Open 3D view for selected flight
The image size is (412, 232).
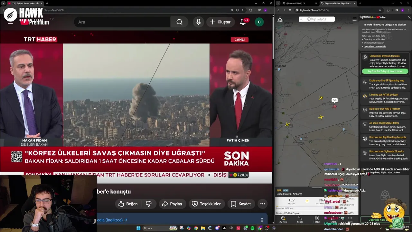pyautogui.click(x=283, y=219)
